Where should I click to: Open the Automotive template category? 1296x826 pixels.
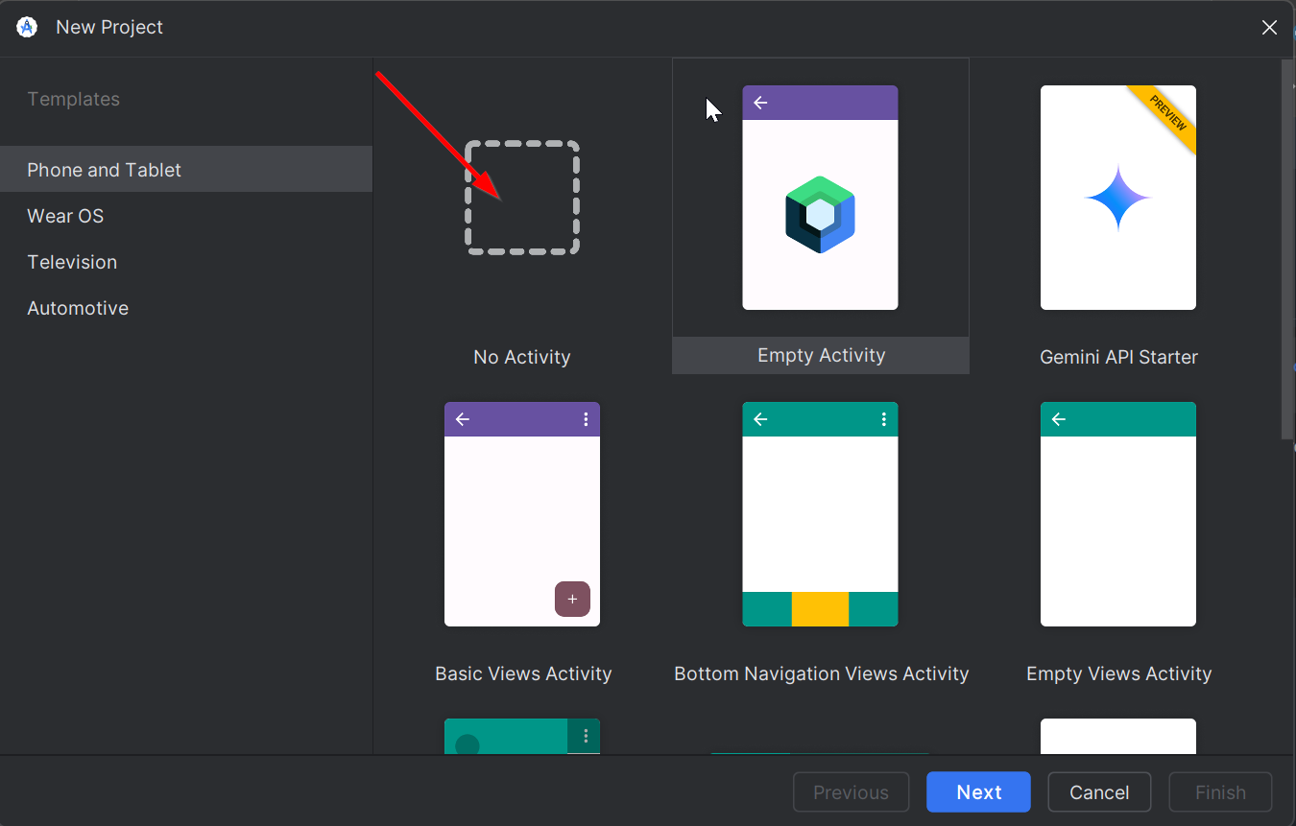point(78,308)
